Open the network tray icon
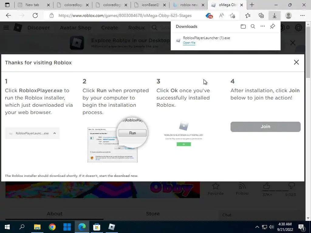Viewport: 311px width, 233px height. 265,227
